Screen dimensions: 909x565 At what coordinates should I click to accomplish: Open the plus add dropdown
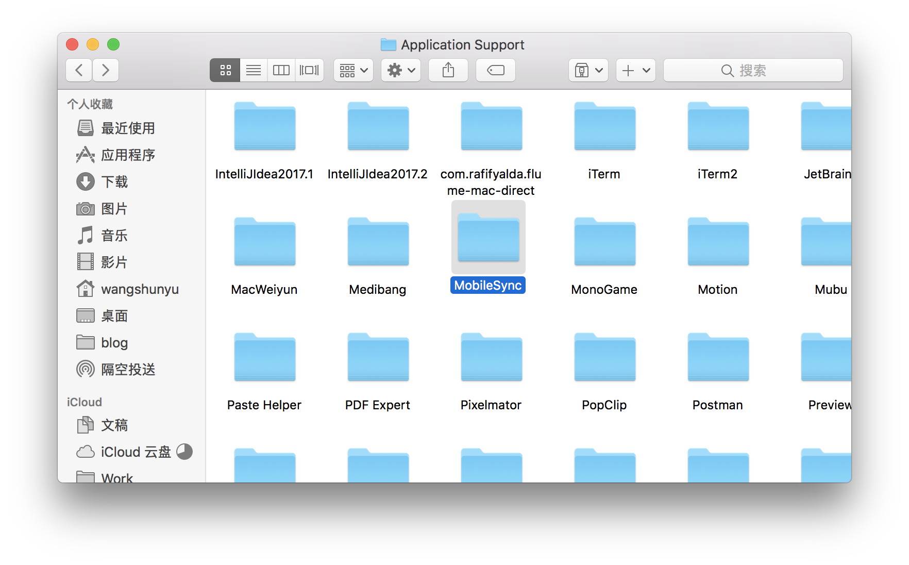pos(636,70)
